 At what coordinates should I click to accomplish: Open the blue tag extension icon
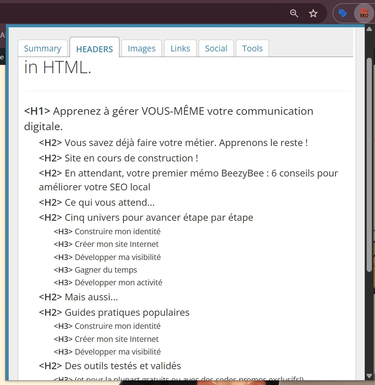[x=342, y=13]
